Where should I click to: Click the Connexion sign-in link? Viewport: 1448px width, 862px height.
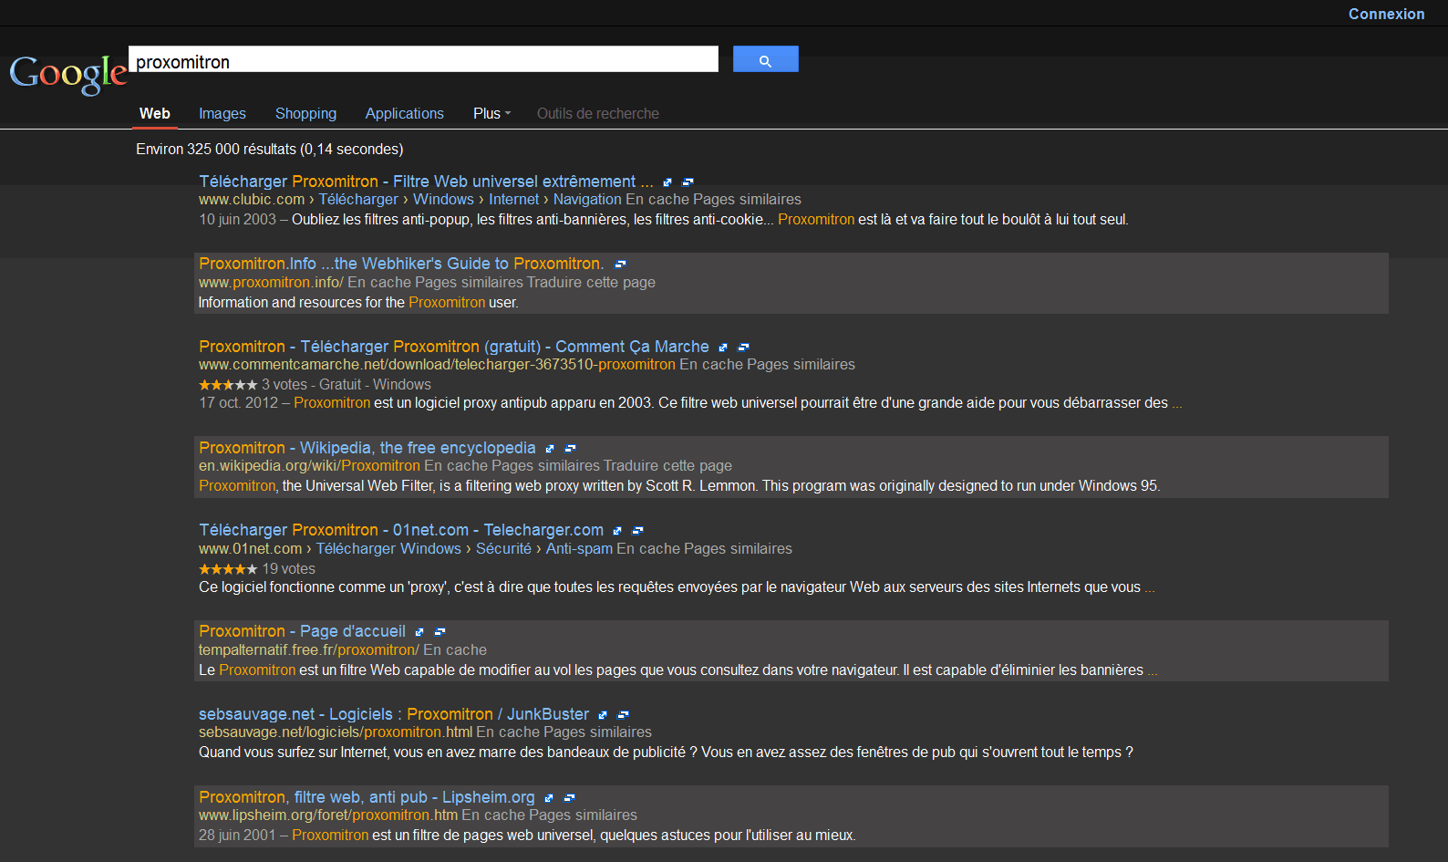(x=1386, y=14)
